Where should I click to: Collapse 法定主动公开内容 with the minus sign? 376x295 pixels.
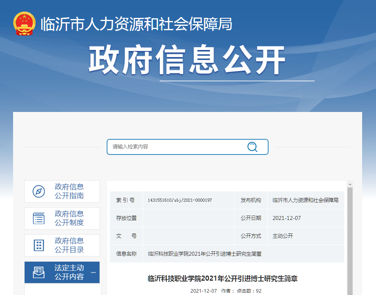pyautogui.click(x=94, y=272)
